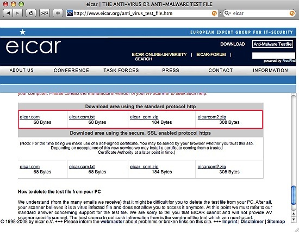
Task: Open the TASK FORCES menu
Action: 121,70
